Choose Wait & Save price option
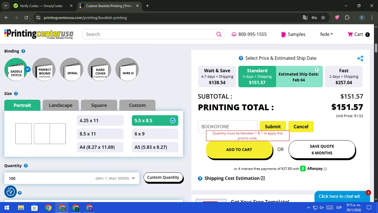This screenshot has width=378, height=213. (x=217, y=76)
